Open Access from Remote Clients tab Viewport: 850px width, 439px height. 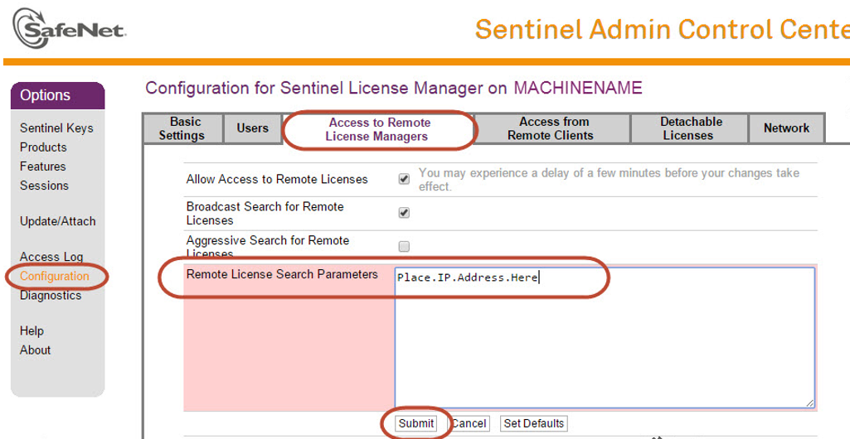tap(551, 128)
